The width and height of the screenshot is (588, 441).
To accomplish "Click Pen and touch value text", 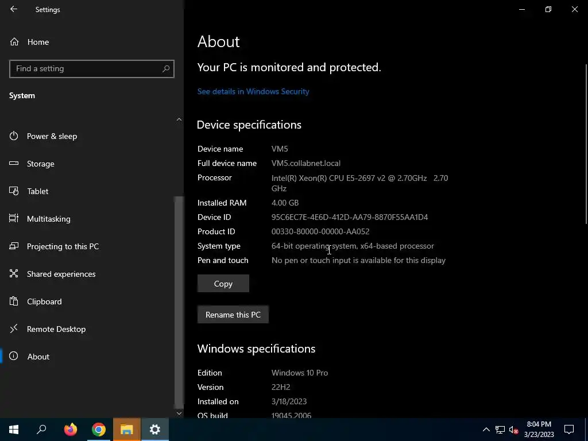I will pyautogui.click(x=358, y=260).
